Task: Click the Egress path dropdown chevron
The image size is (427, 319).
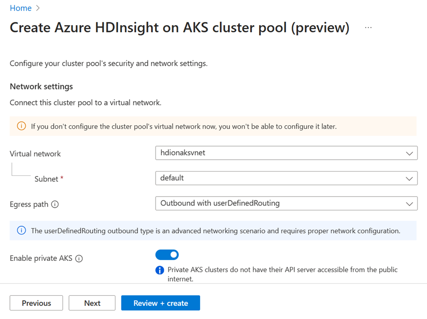Action: coord(409,204)
